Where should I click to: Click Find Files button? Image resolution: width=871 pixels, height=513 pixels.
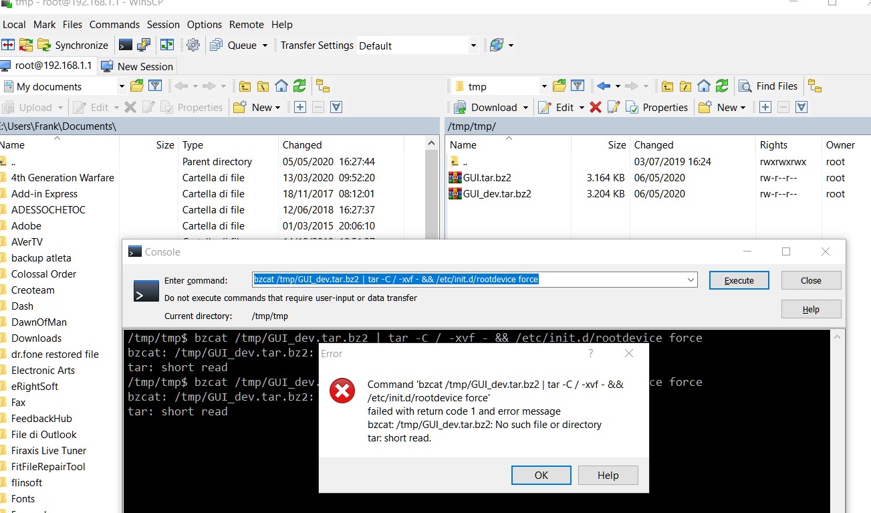click(x=768, y=86)
